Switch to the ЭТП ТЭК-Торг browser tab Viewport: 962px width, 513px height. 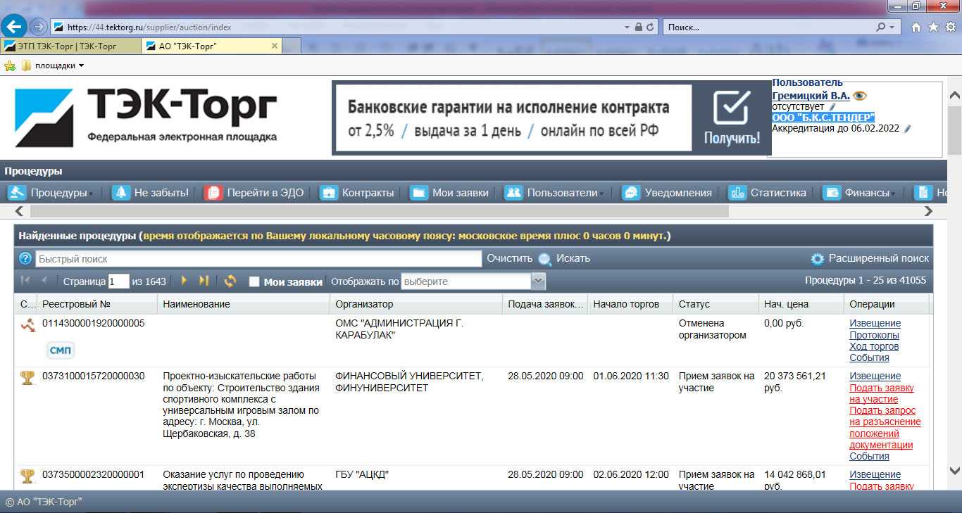[70, 46]
